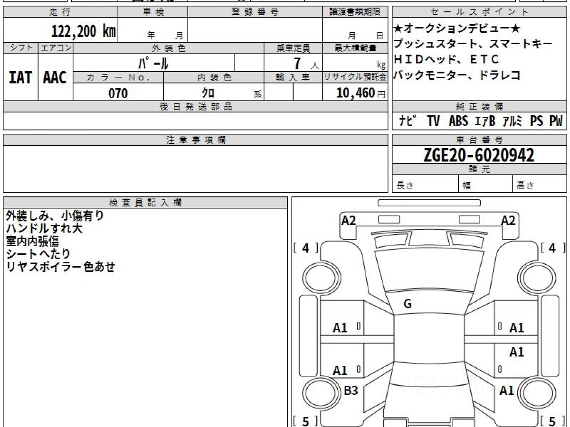Click the シフト header cell
This screenshot has width=570, height=427.
coord(20,48)
